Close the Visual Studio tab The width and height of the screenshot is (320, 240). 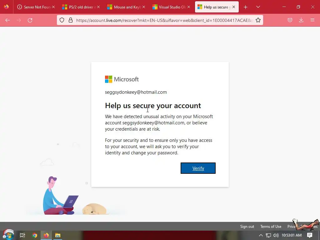[189, 7]
